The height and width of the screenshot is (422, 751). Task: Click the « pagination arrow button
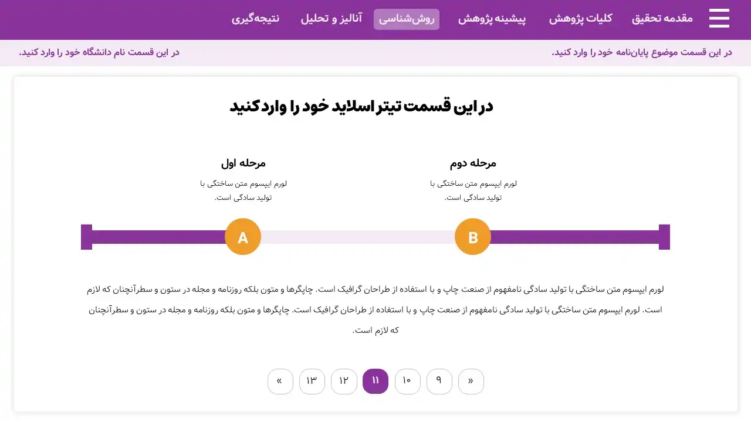471,382
